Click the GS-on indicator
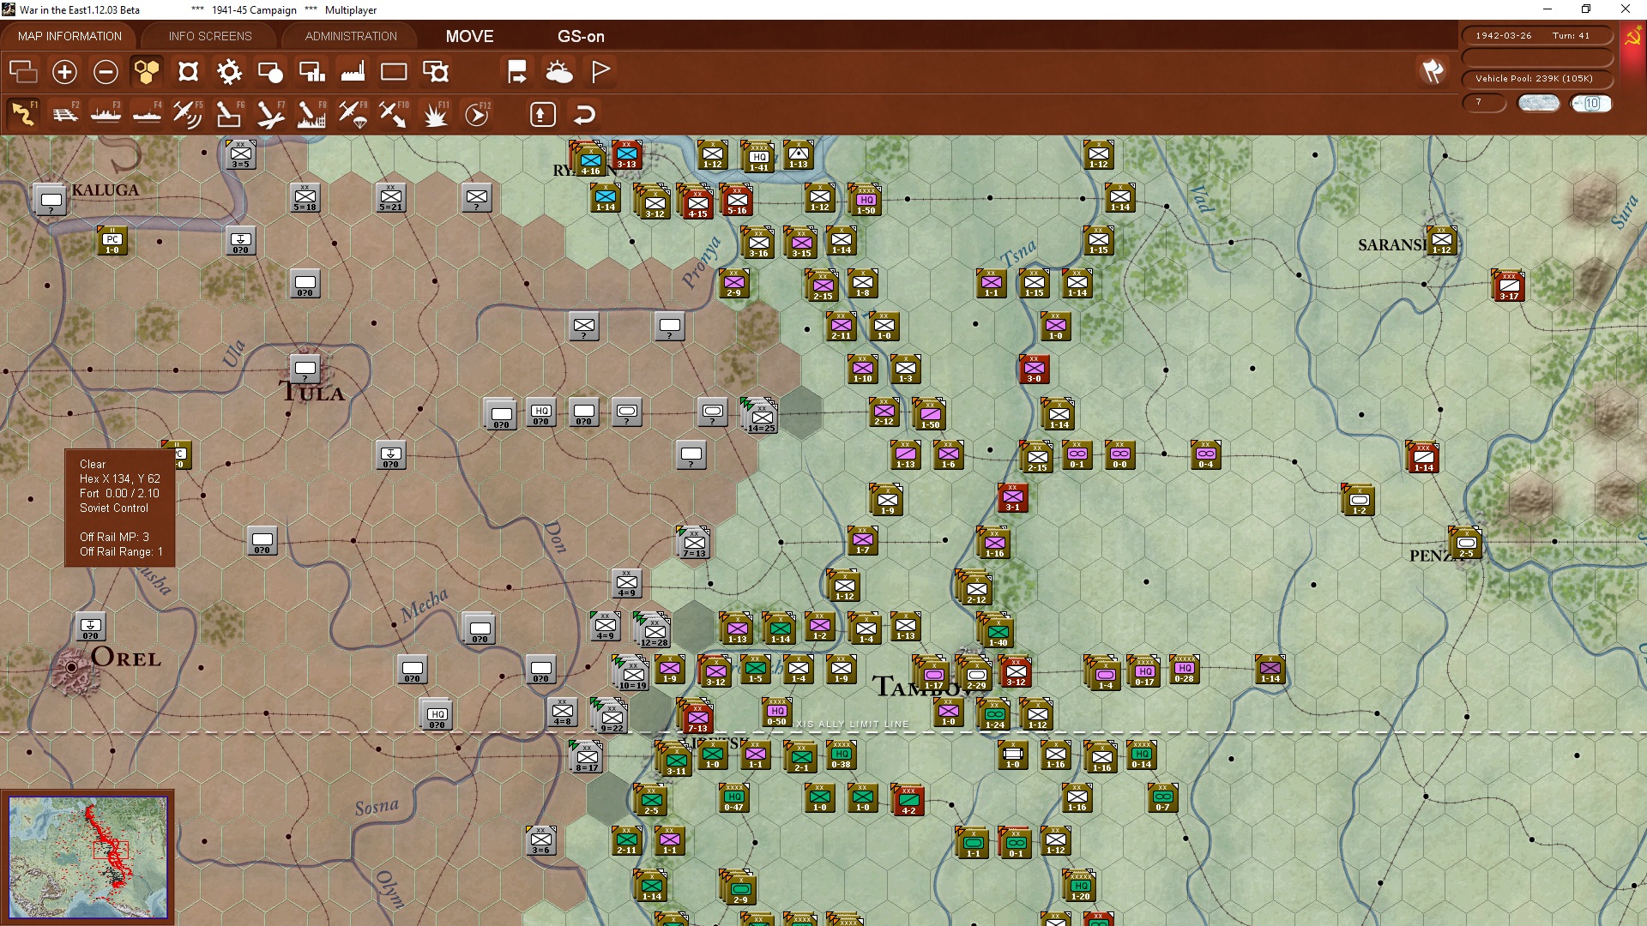This screenshot has height=926, width=1647. 581,36
